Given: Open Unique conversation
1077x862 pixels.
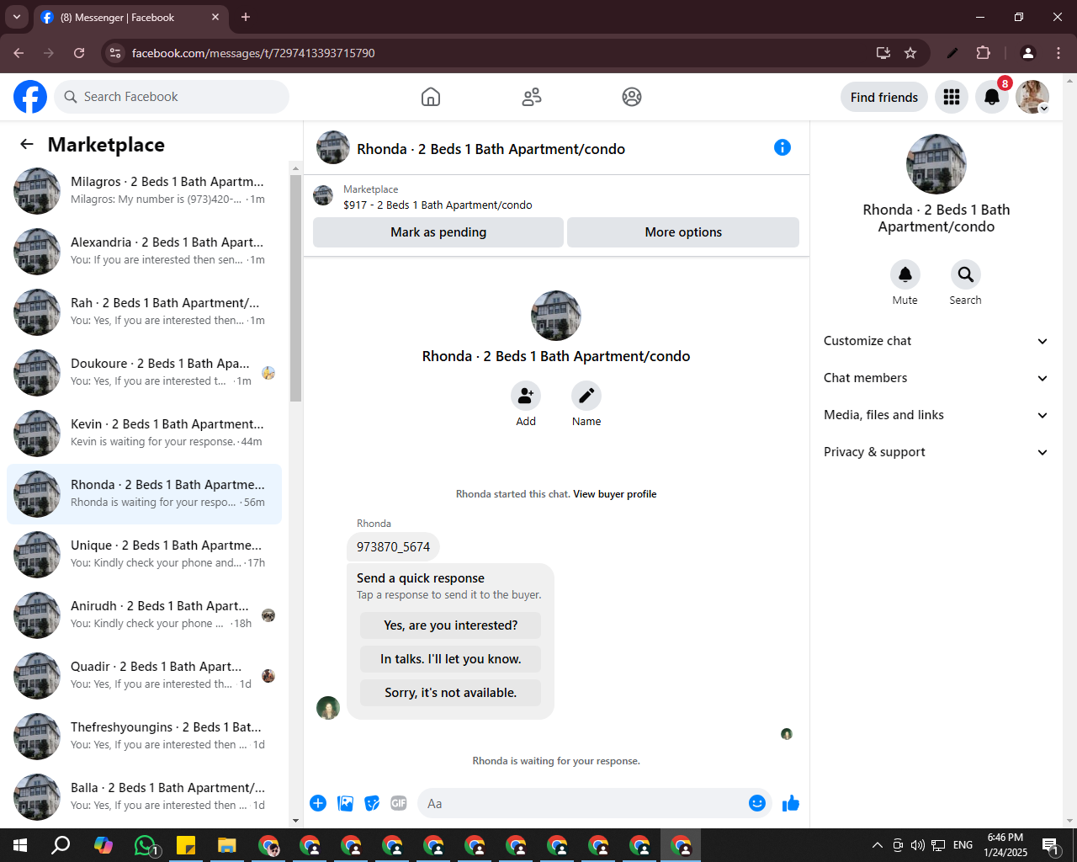Looking at the screenshot, I should click(144, 555).
